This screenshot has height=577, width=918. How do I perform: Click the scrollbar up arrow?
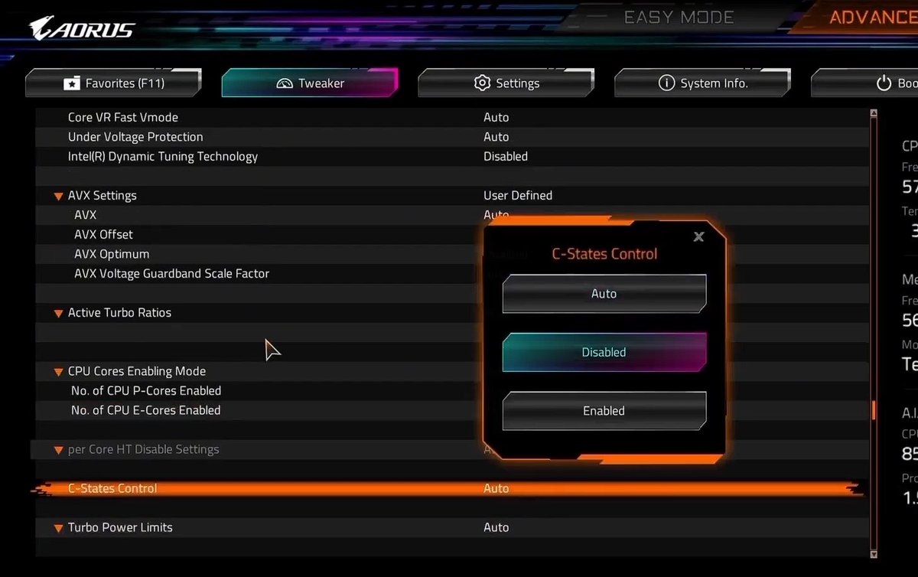click(874, 114)
